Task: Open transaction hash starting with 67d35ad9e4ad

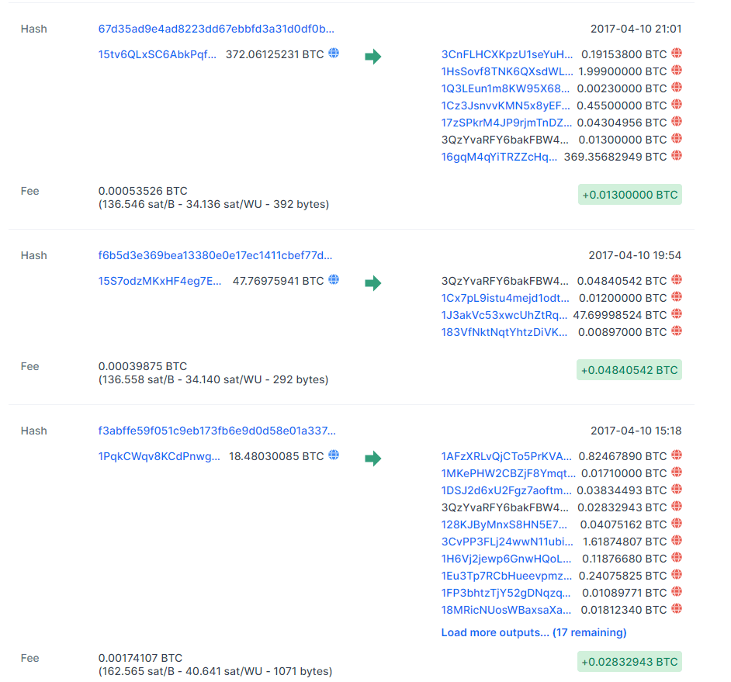Action: (x=217, y=29)
